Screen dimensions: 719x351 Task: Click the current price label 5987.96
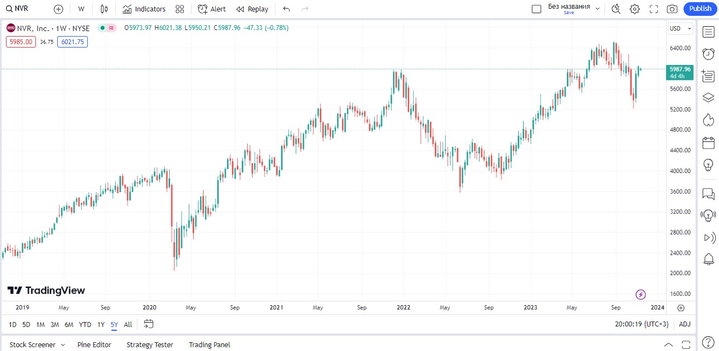click(x=680, y=69)
